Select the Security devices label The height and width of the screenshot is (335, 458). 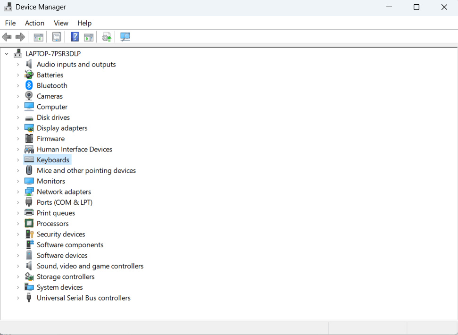tap(61, 234)
